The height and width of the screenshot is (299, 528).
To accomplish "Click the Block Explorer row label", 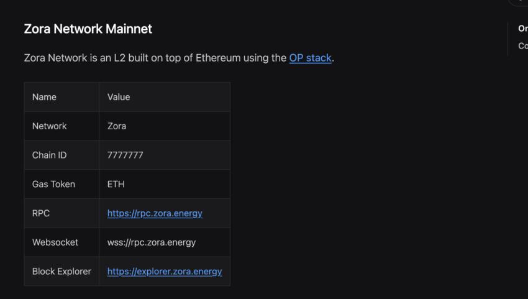I will coord(61,271).
